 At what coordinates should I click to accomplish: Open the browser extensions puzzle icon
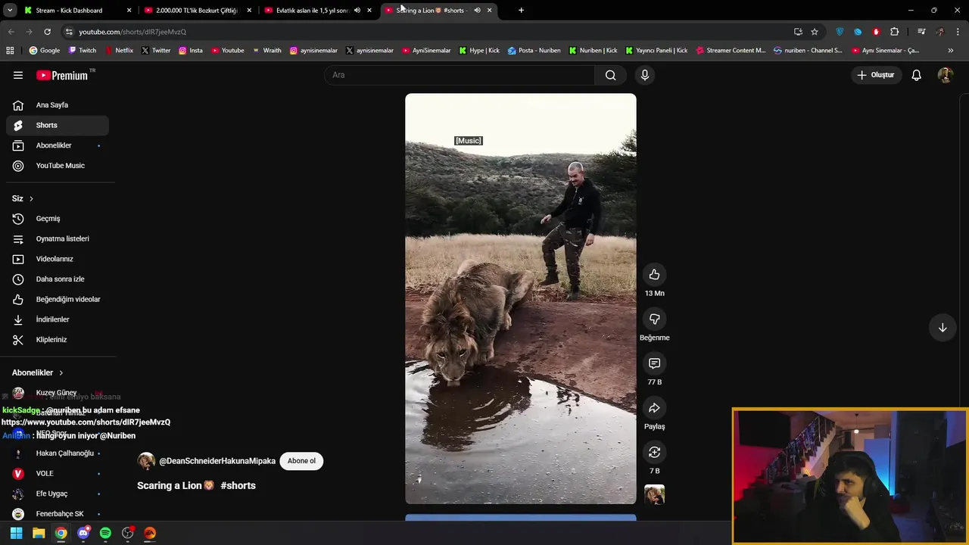click(894, 32)
